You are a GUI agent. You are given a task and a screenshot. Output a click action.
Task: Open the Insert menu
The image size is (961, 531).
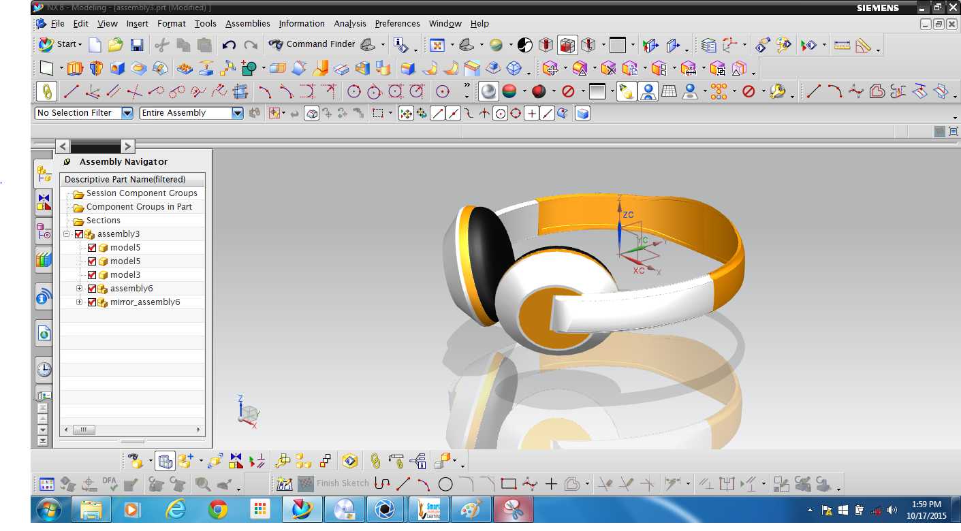(x=137, y=24)
